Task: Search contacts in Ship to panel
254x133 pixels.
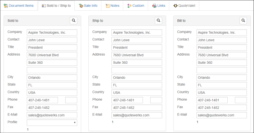Action: pyautogui.click(x=159, y=20)
